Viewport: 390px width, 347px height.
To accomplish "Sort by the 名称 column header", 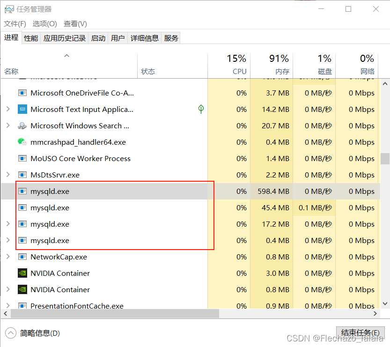I will pyautogui.click(x=69, y=66).
